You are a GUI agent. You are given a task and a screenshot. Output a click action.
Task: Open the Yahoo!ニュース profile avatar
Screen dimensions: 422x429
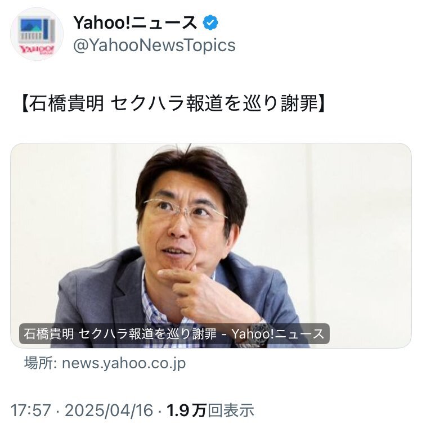(37, 34)
